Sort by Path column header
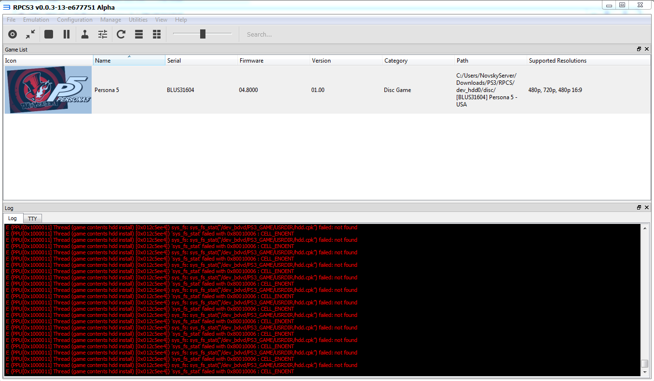 (491, 60)
